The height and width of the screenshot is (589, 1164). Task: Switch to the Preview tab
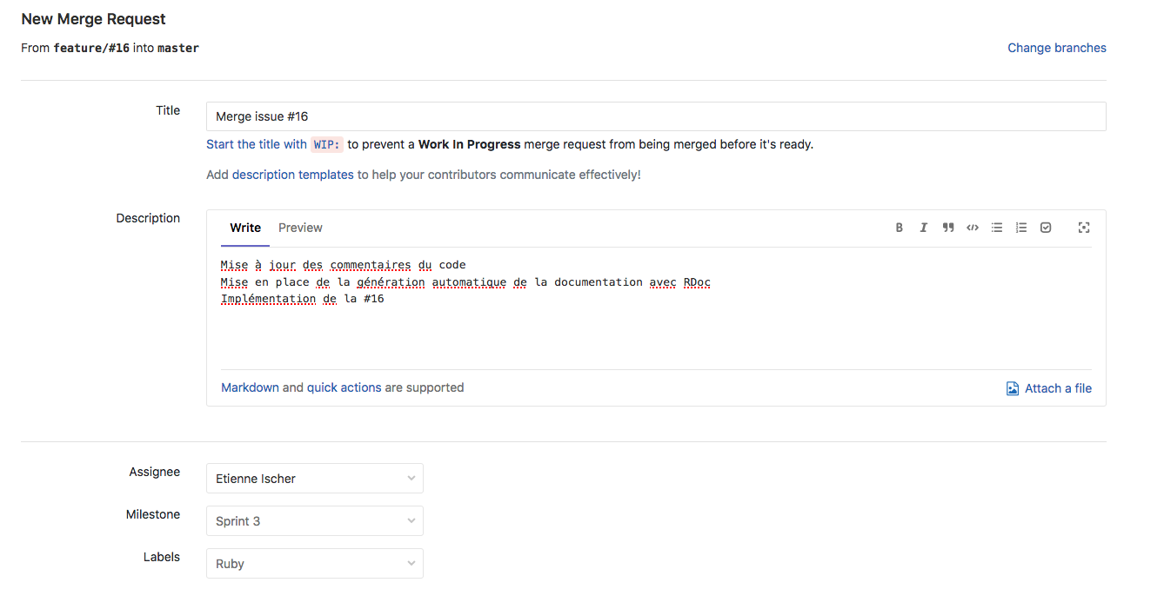[x=300, y=228]
